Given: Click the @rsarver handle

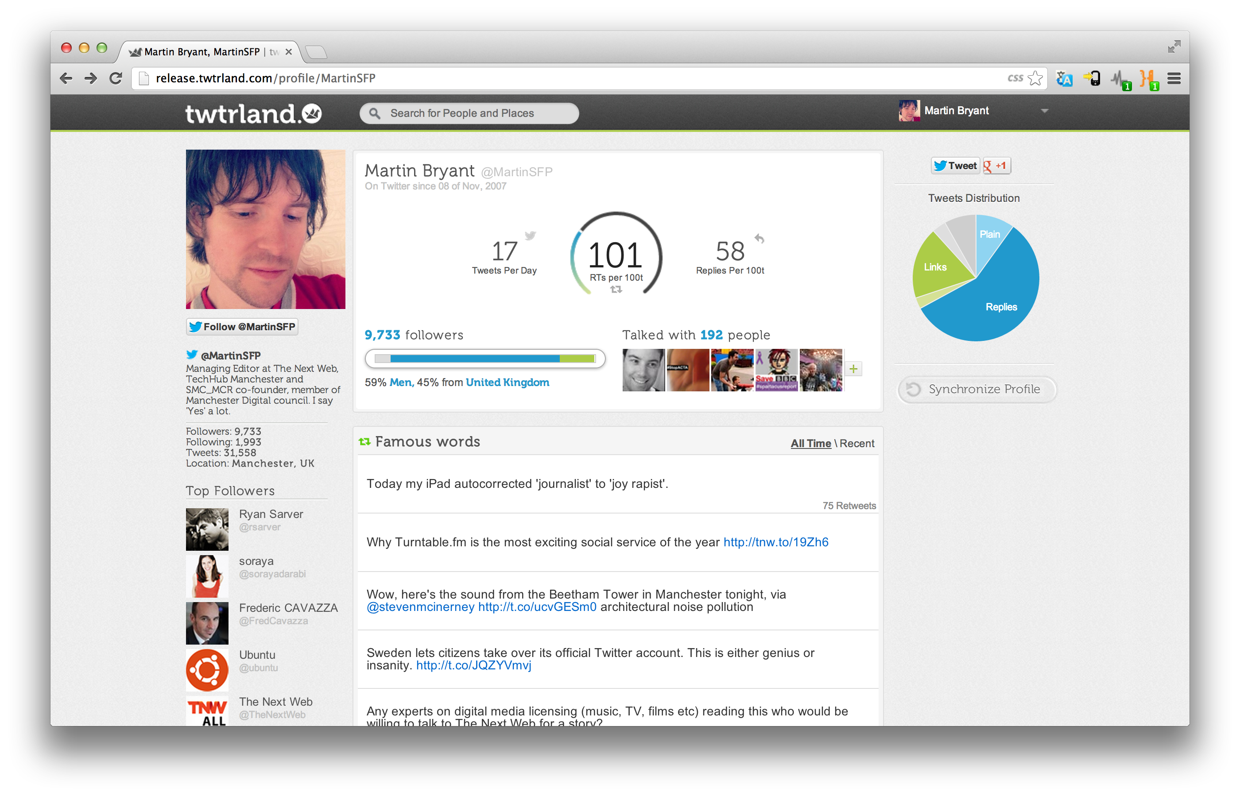Looking at the screenshot, I should coord(260,527).
